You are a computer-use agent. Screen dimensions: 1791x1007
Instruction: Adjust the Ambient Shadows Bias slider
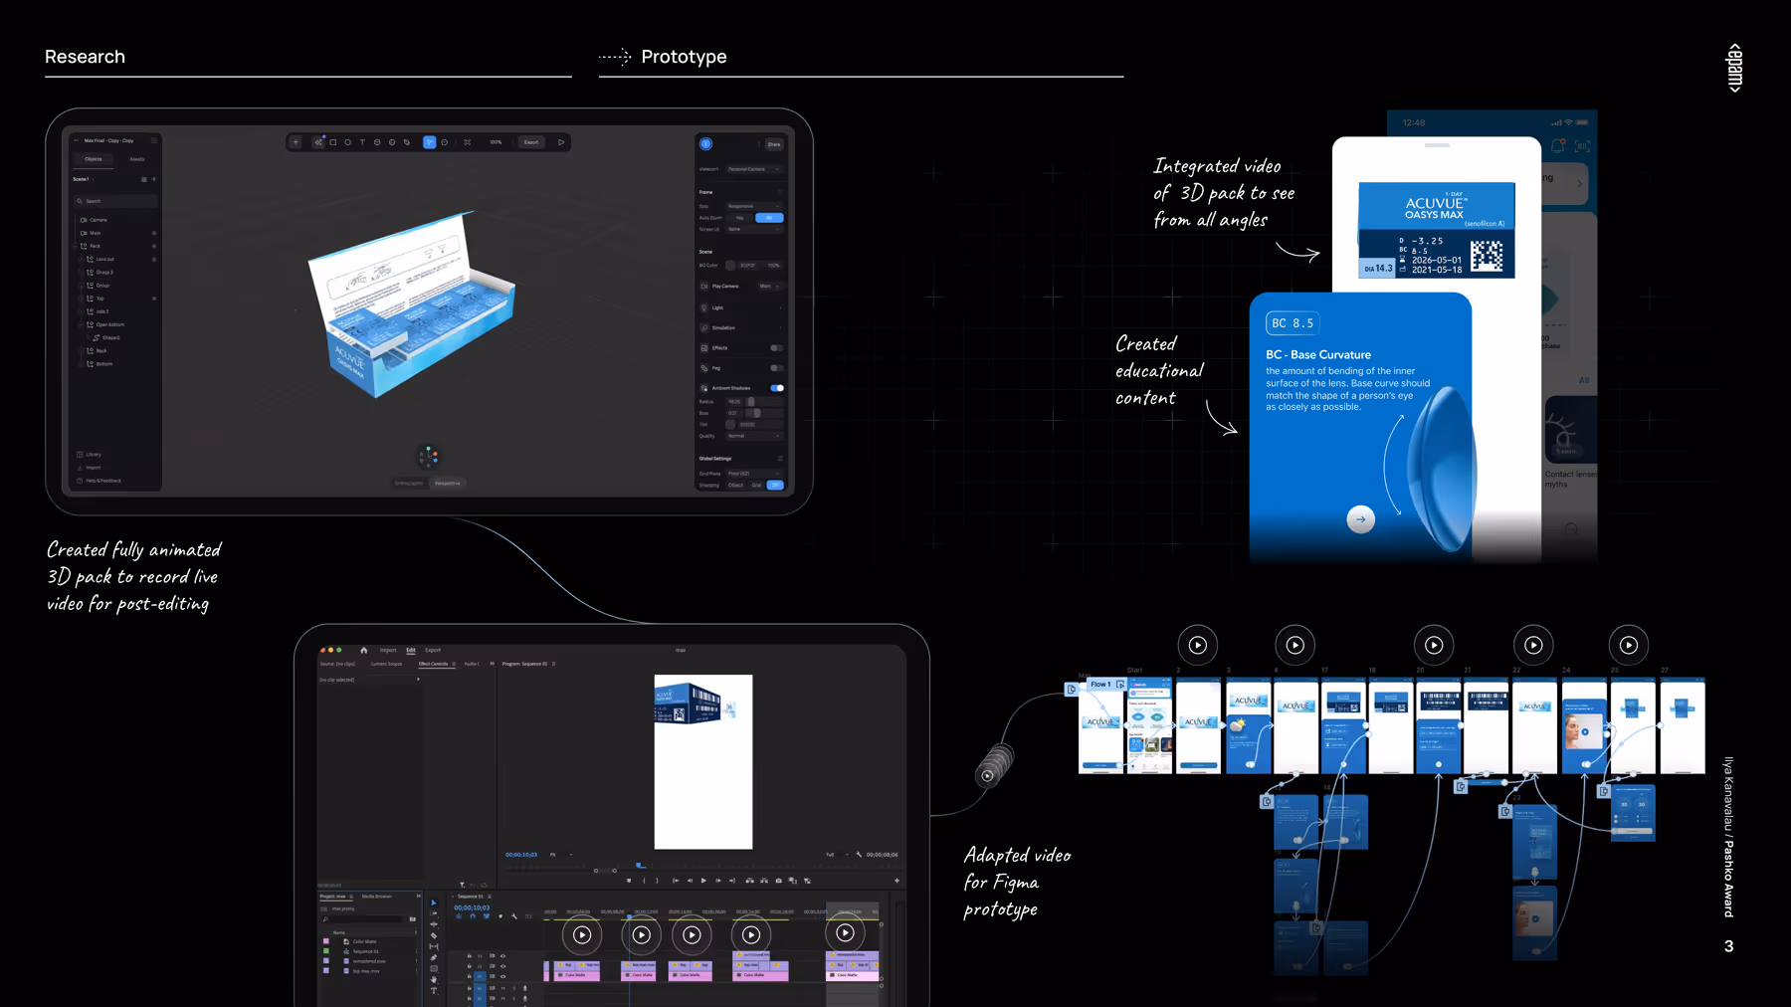[764, 412]
